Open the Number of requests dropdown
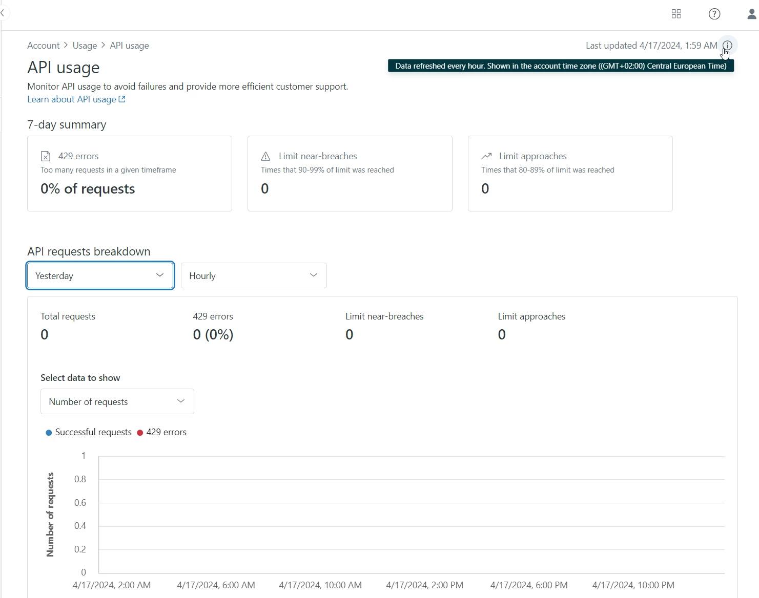 pos(117,401)
